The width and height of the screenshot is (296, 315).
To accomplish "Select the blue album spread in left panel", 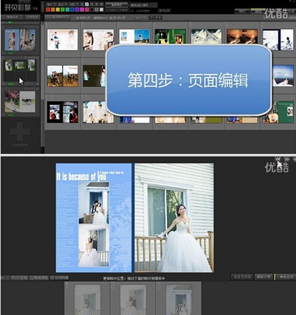I will [20, 39].
